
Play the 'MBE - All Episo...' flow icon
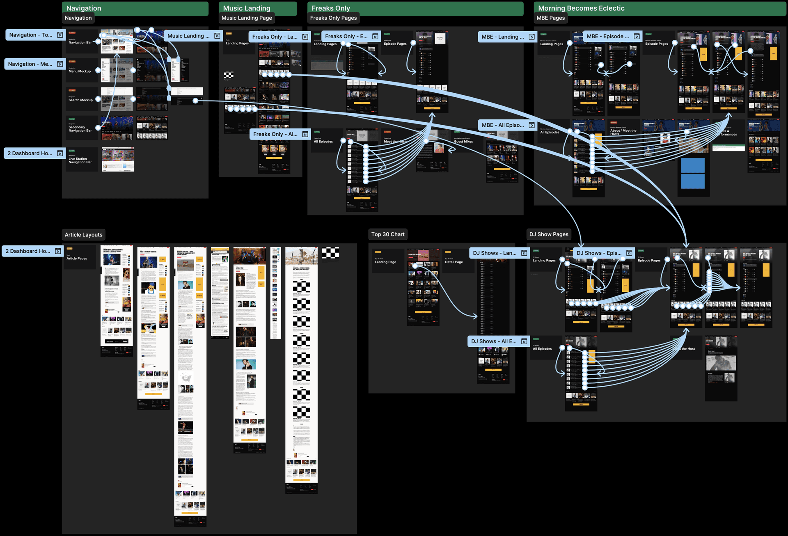coord(531,125)
